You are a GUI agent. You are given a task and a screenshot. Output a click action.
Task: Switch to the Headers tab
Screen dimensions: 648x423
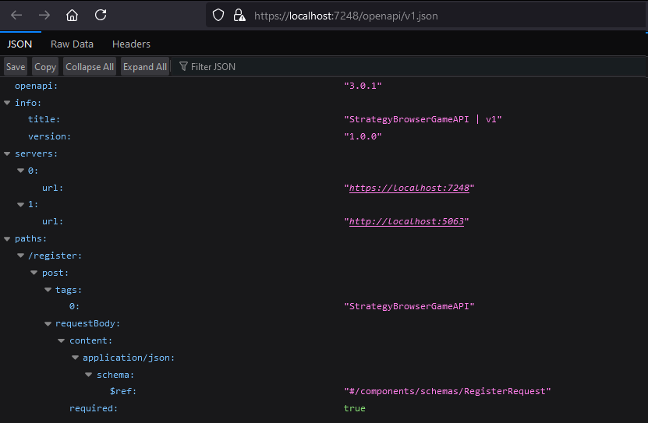click(x=132, y=44)
